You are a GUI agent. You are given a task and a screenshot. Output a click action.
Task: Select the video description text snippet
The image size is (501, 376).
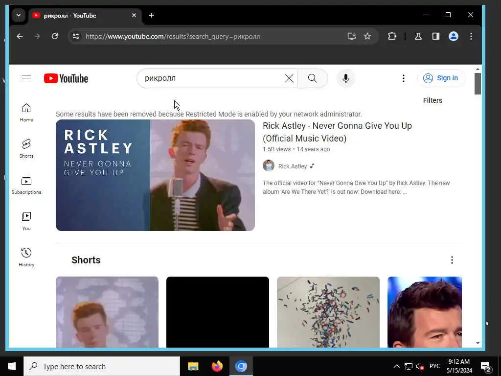pyautogui.click(x=356, y=188)
